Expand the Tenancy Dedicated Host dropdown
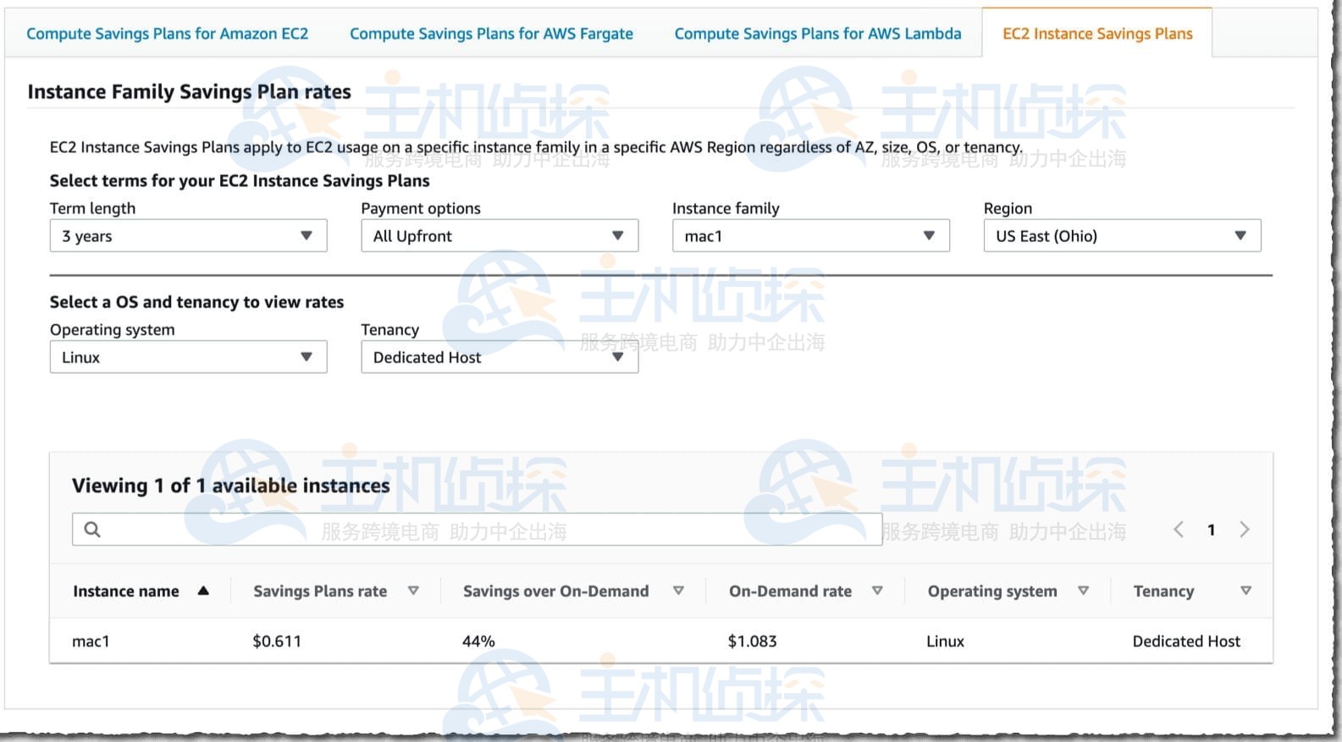The image size is (1342, 742). click(499, 357)
